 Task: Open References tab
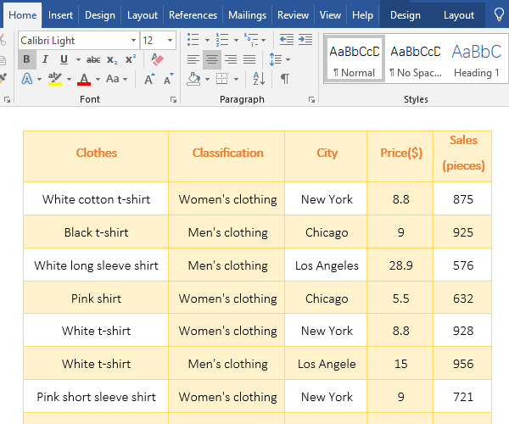193,15
